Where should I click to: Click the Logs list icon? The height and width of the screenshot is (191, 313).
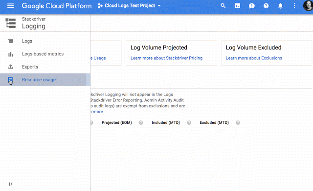[x=11, y=41]
